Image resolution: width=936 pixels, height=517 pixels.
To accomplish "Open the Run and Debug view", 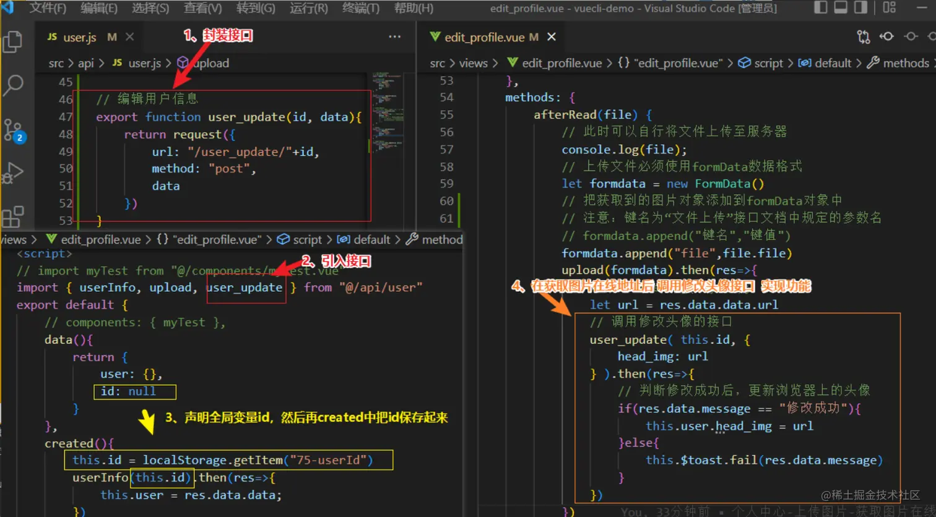I will [x=12, y=173].
